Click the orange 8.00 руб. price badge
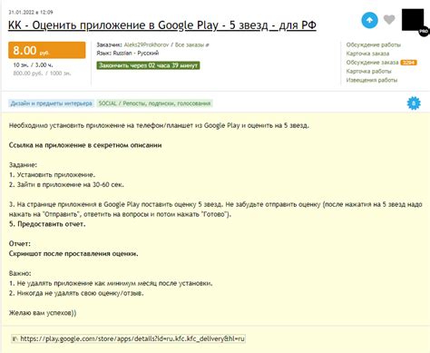430x353 pixels. point(47,50)
